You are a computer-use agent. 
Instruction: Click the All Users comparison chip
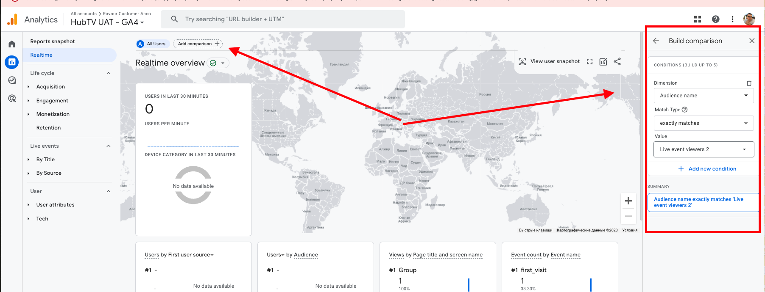pyautogui.click(x=153, y=44)
